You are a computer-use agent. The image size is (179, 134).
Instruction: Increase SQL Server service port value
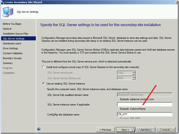coord(134,72)
